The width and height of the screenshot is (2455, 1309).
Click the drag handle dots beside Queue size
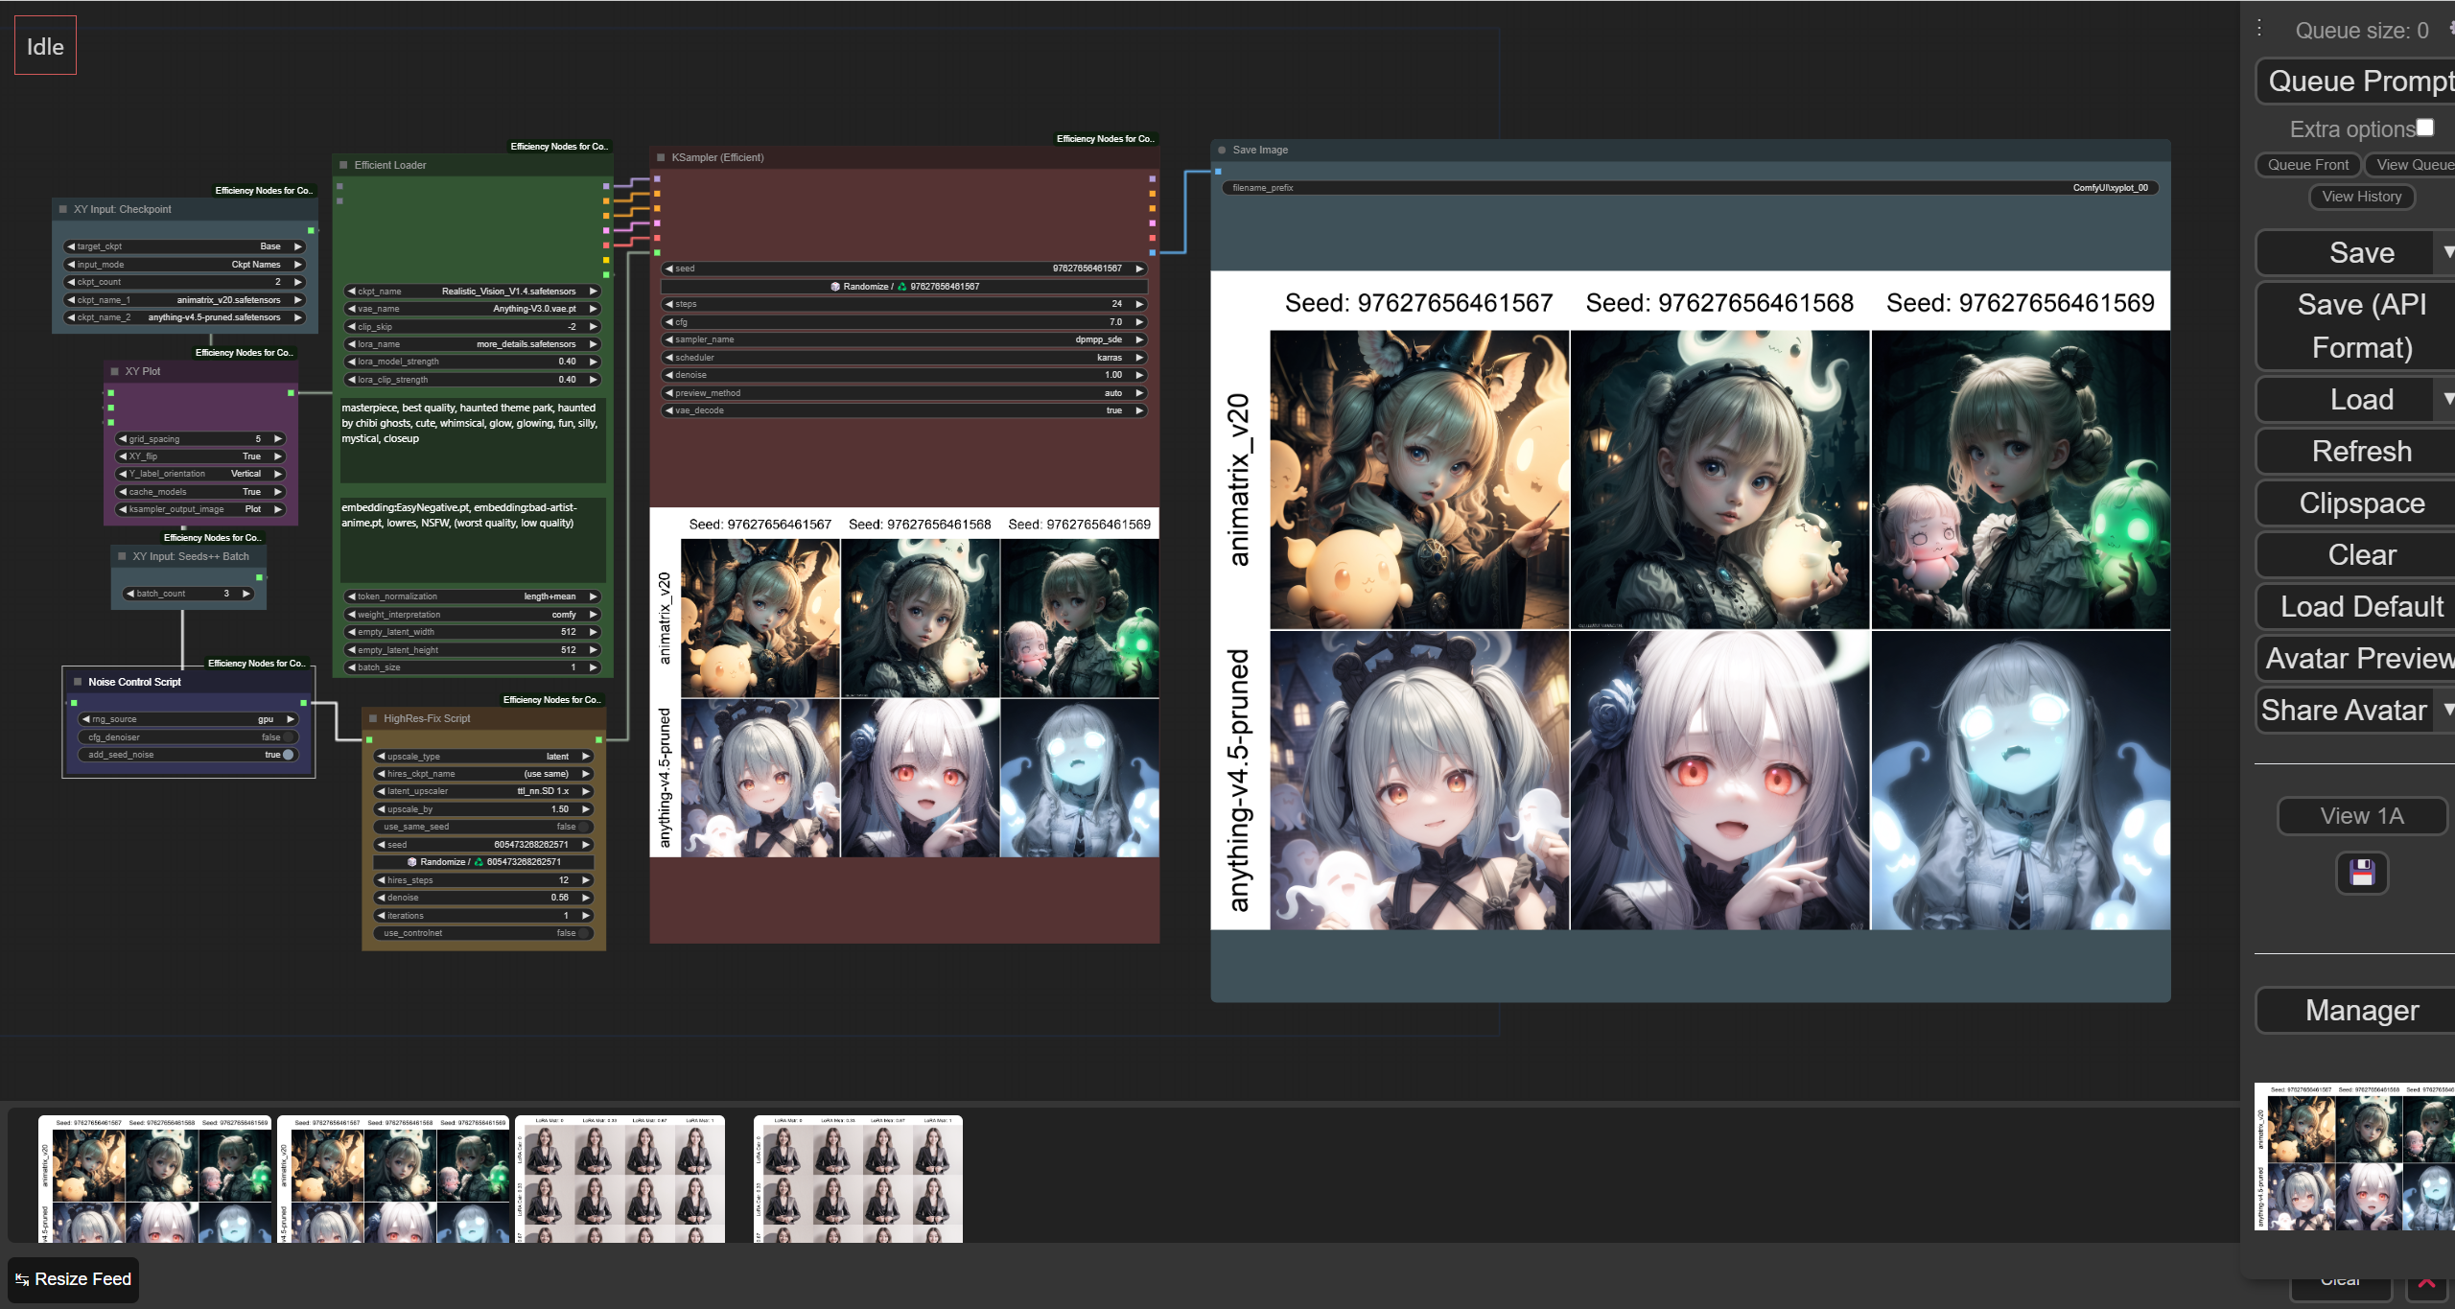[2259, 29]
